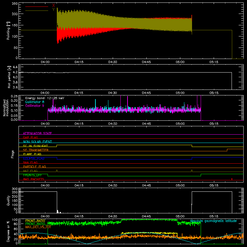
Task: Click the 'Flags' axis title
Action: click(13, 154)
